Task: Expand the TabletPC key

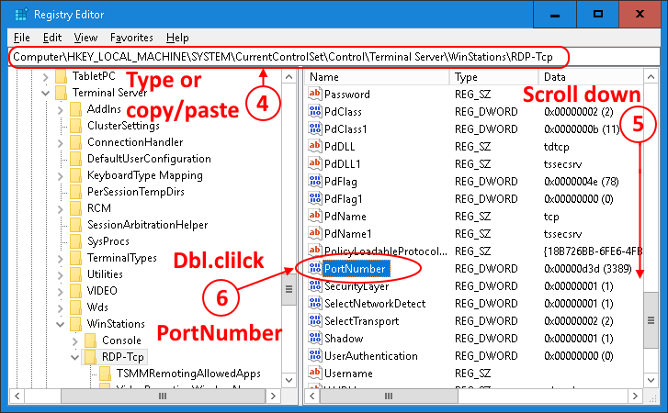Action: pos(46,77)
